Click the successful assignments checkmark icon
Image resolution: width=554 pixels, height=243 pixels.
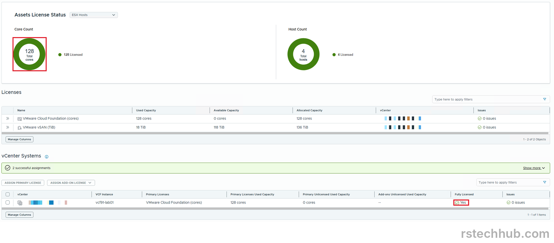(x=8, y=168)
